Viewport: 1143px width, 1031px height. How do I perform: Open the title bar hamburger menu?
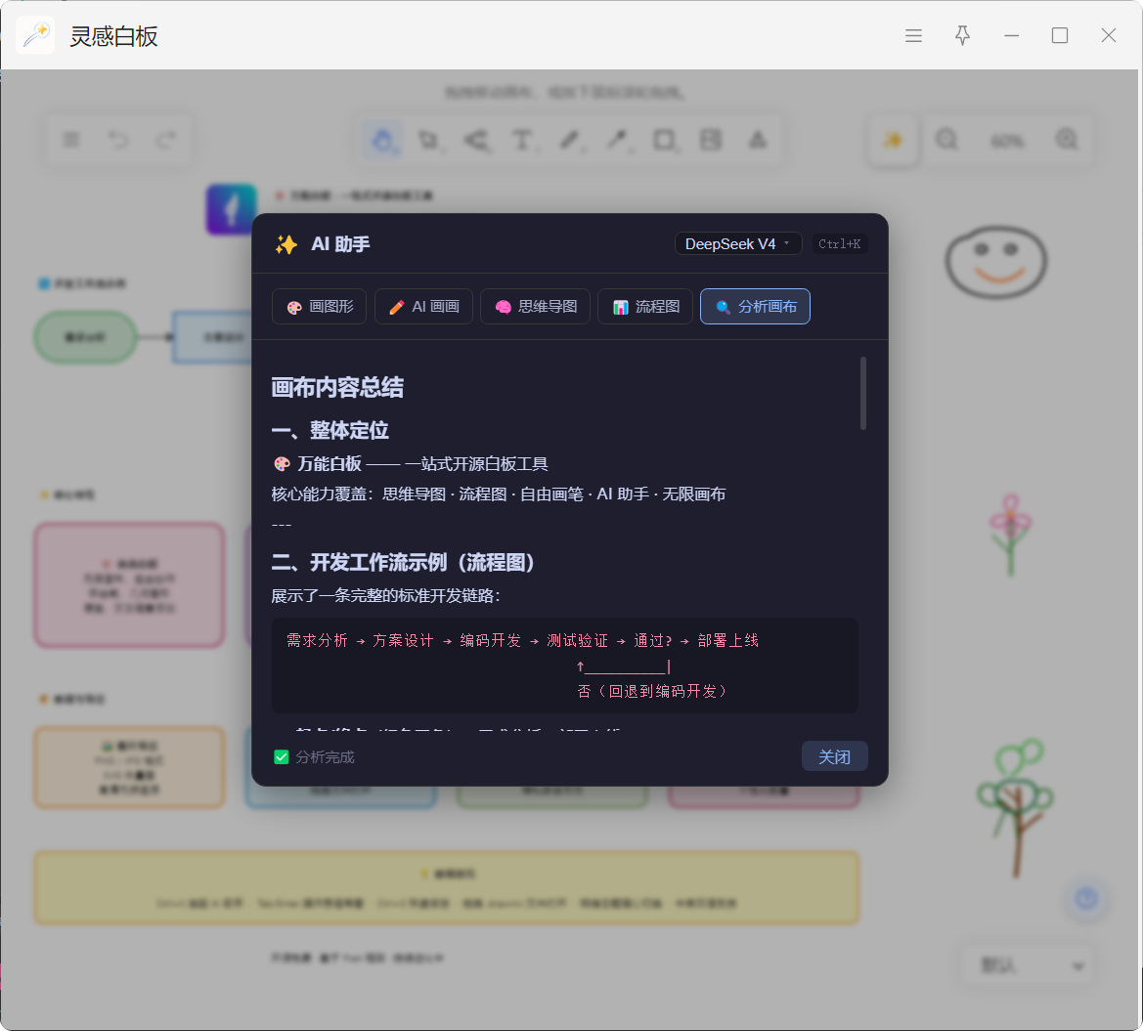(913, 36)
